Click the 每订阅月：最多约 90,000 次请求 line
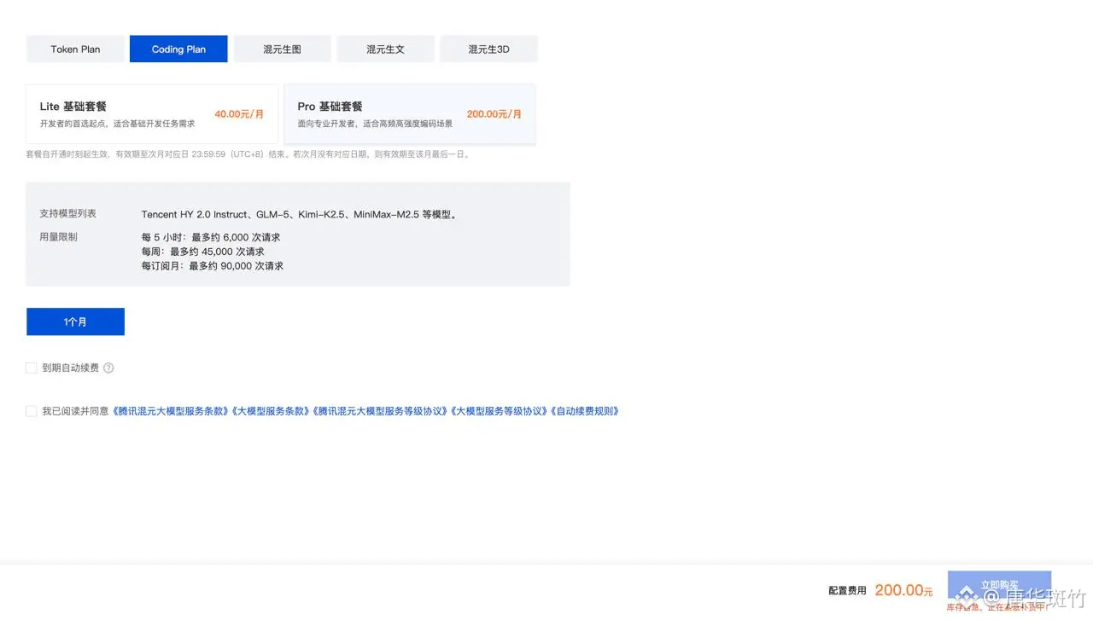This screenshot has height=620, width=1093. (x=213, y=266)
